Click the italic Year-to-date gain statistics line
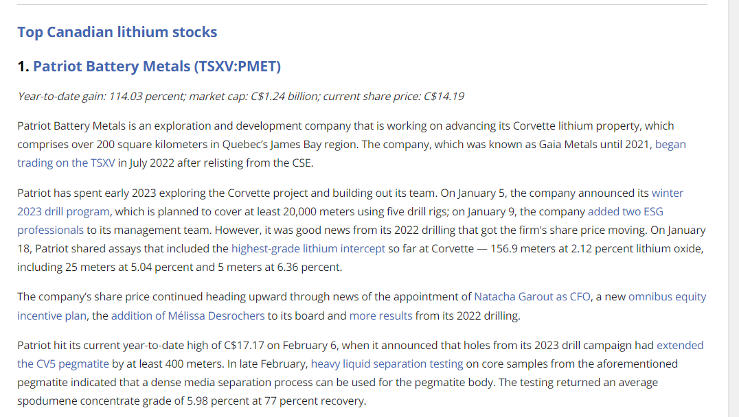The height and width of the screenshot is (417, 739). [x=241, y=97]
